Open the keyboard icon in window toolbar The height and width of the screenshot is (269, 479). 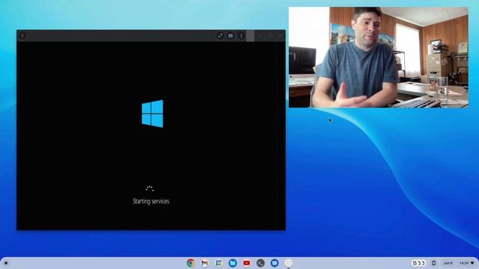click(x=231, y=36)
